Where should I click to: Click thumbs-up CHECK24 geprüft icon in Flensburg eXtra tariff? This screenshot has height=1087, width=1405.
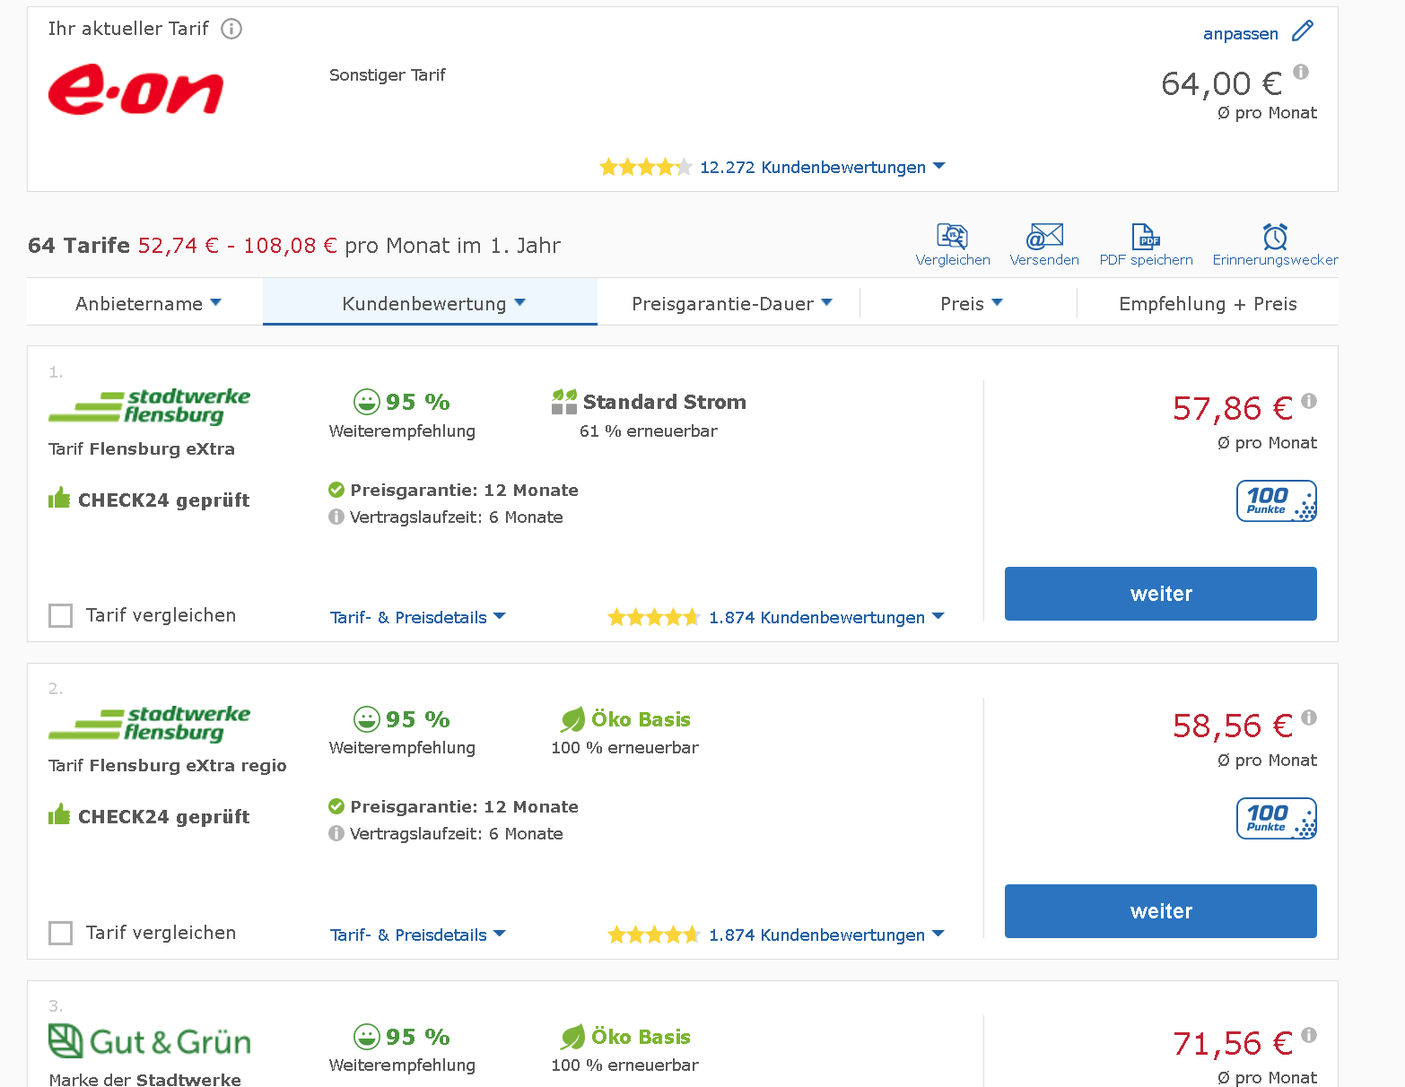(59, 499)
